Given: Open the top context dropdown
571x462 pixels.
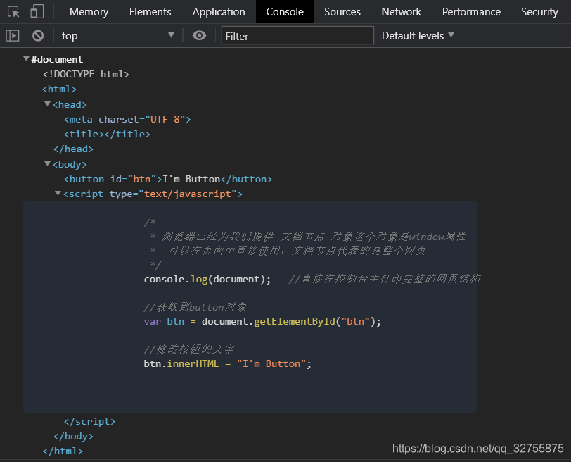Looking at the screenshot, I should (117, 36).
